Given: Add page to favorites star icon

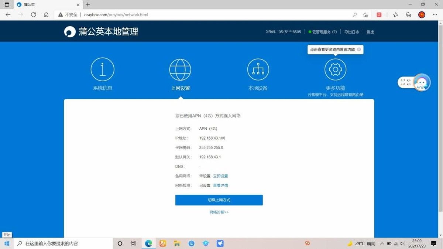Looking at the screenshot, I should point(365,15).
